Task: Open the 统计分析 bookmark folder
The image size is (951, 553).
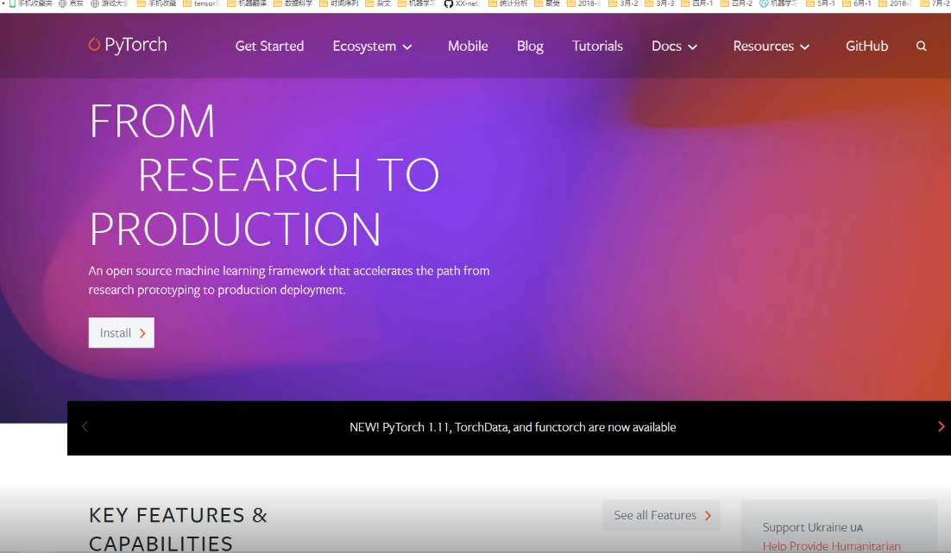Action: coord(507,3)
